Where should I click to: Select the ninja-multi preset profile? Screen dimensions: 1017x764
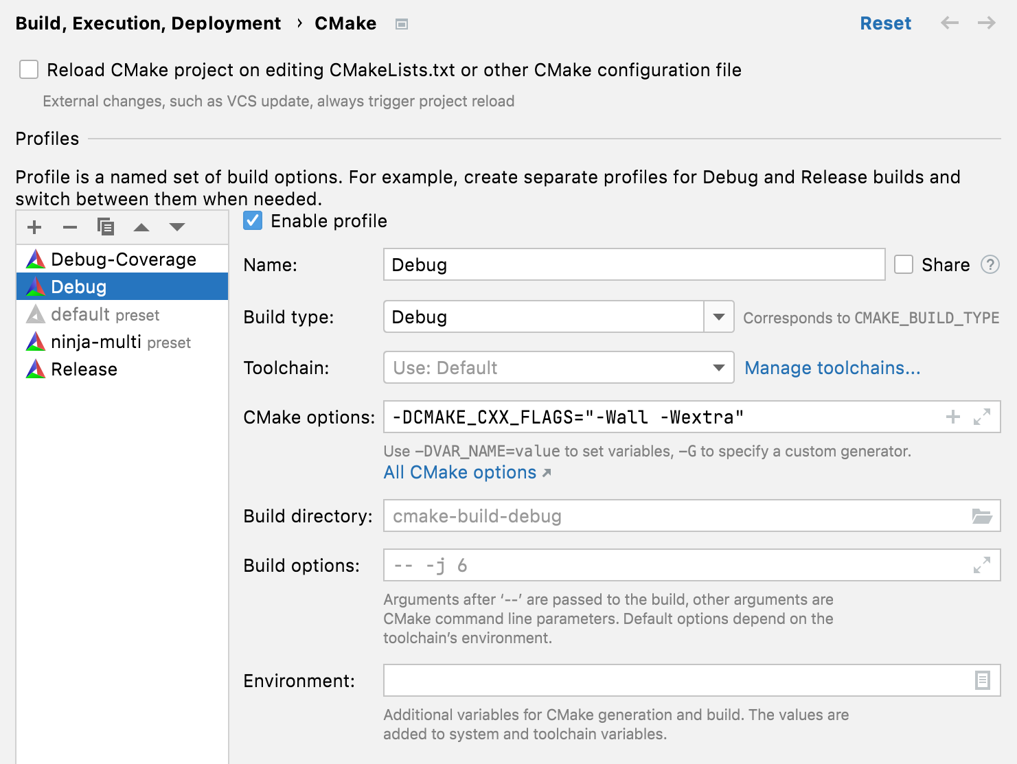click(122, 342)
